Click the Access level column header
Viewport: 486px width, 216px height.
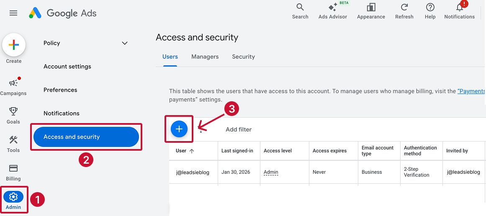tap(278, 151)
